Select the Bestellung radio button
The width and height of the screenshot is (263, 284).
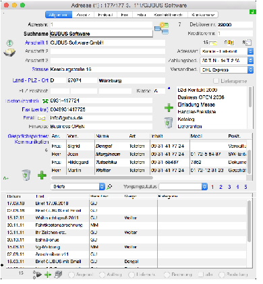[x=222, y=275]
